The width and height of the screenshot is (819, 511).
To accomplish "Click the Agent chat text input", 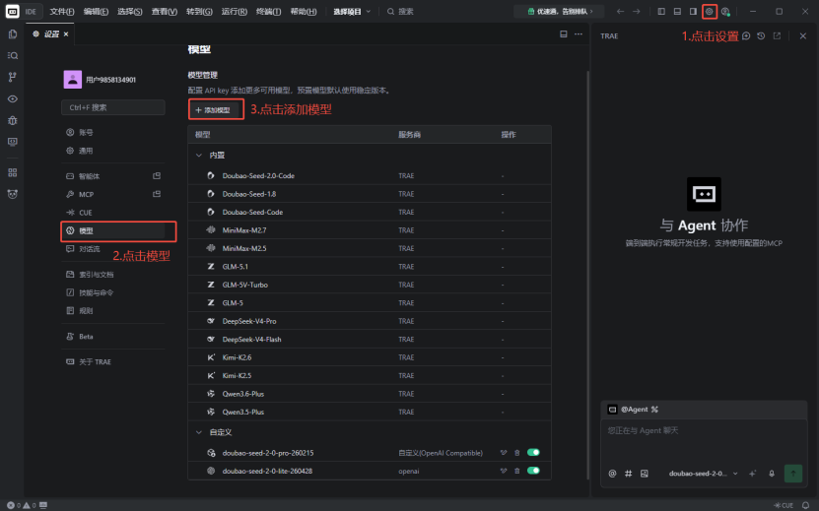I will [x=704, y=443].
